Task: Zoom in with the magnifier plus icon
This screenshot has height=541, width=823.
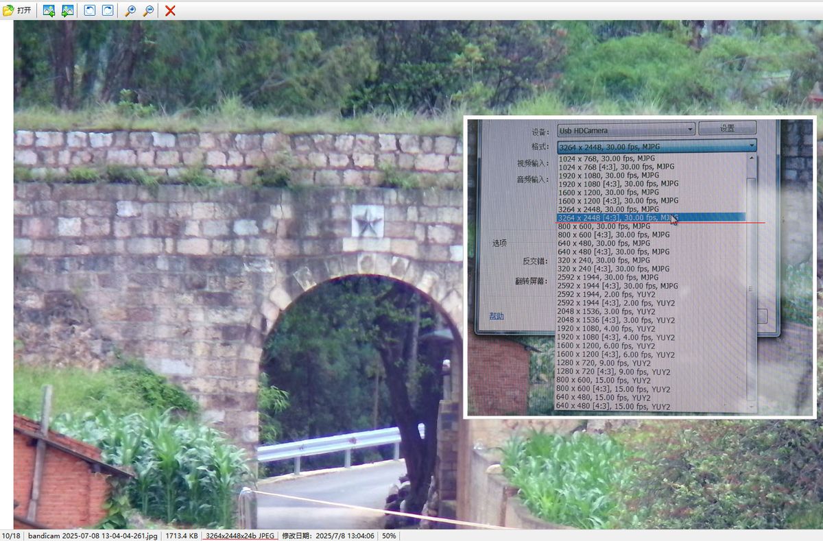Action: pyautogui.click(x=130, y=10)
